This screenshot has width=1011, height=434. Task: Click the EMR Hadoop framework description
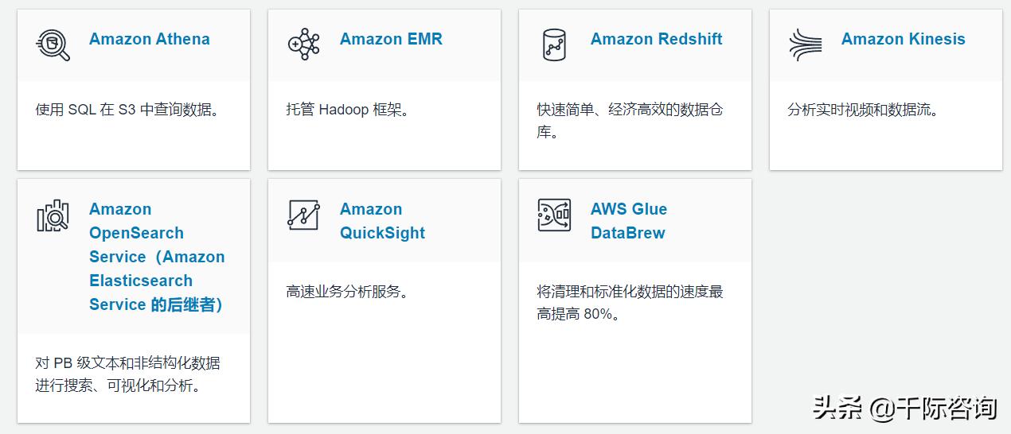pos(348,110)
